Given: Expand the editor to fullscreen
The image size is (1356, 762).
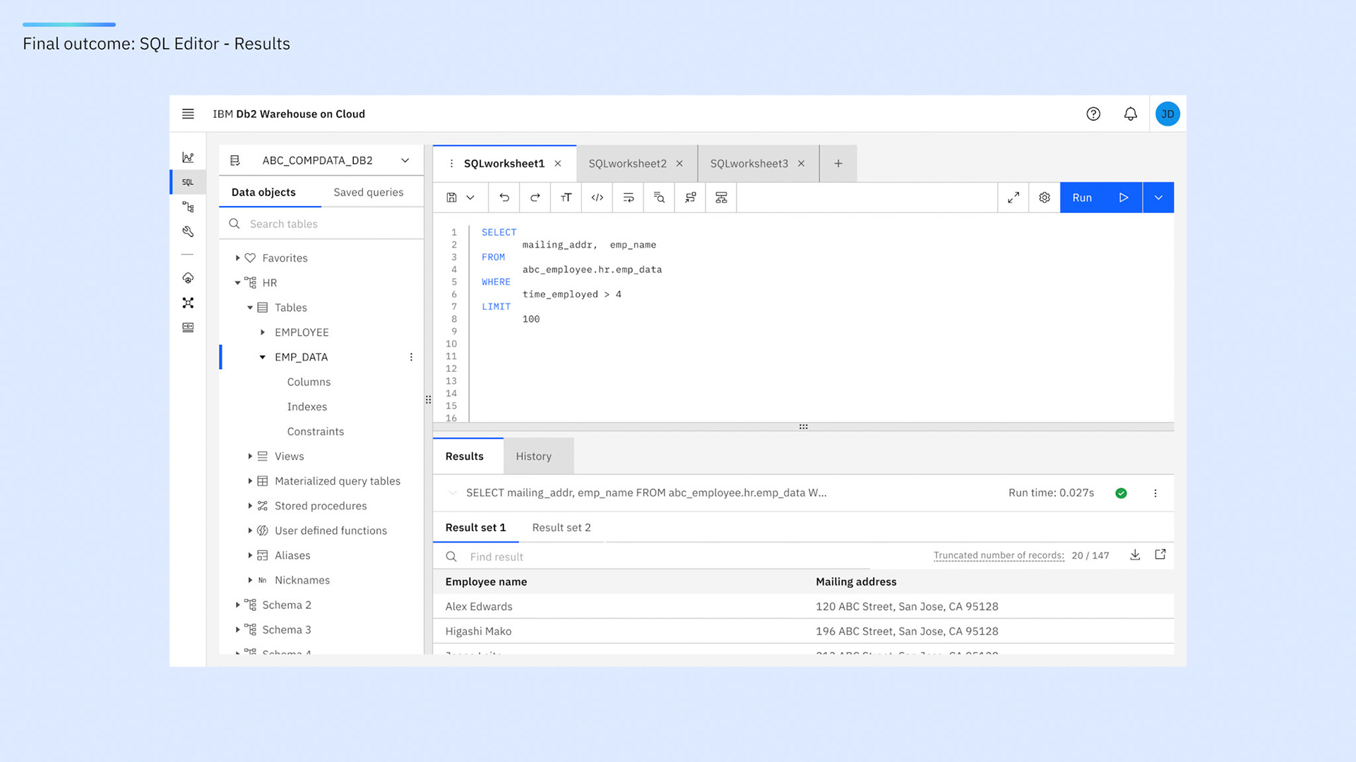Looking at the screenshot, I should coord(1013,198).
